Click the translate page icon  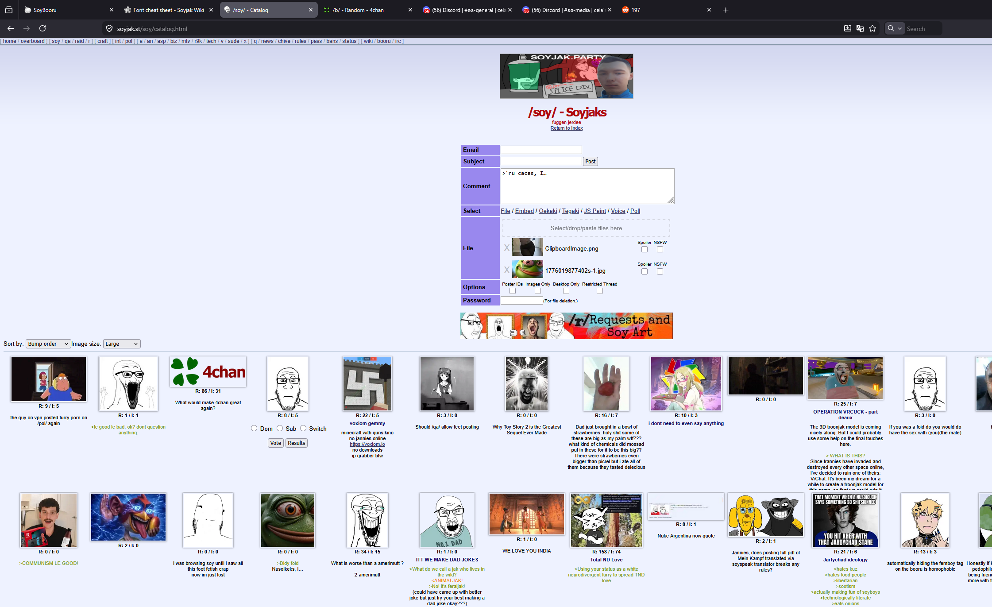860,28
